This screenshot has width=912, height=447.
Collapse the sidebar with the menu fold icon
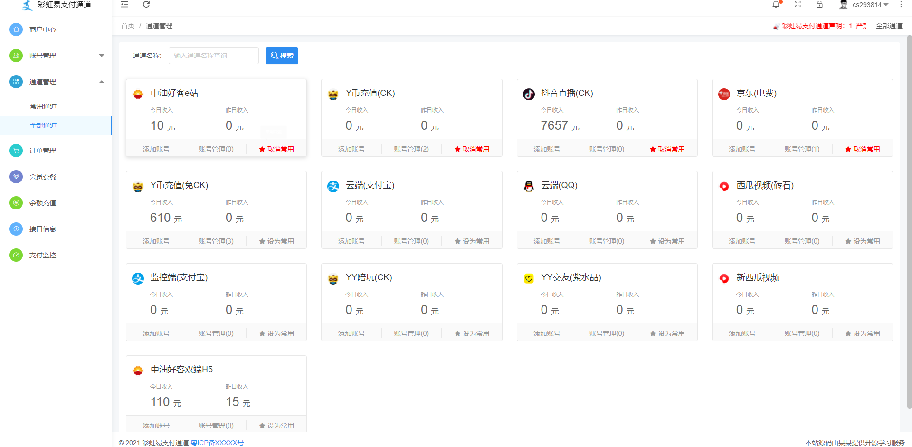[x=124, y=5]
